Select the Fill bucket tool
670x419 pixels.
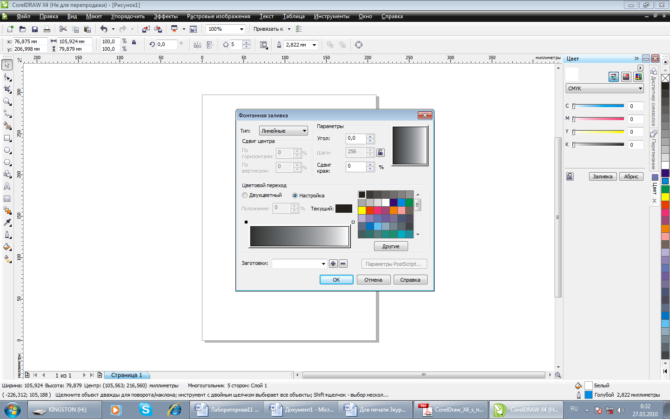pos(7,247)
